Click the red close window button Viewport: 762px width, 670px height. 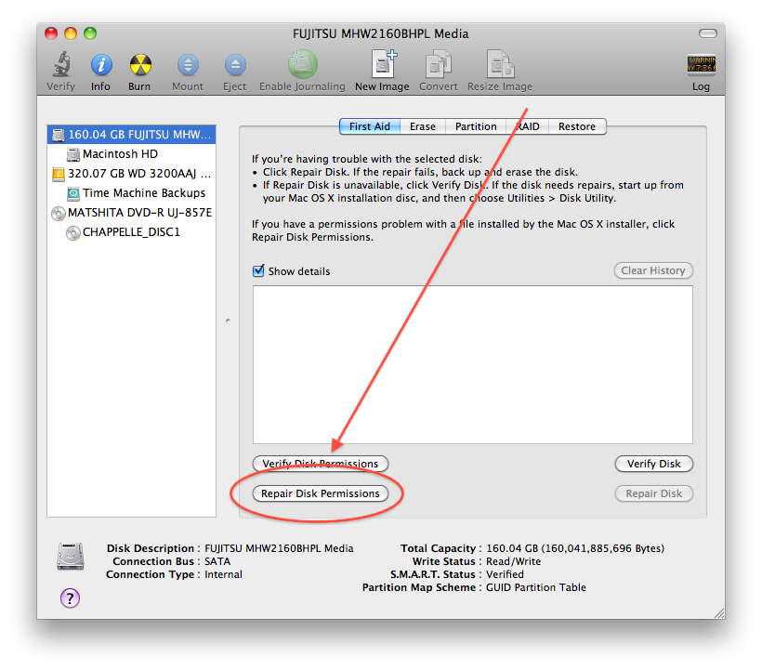(51, 33)
